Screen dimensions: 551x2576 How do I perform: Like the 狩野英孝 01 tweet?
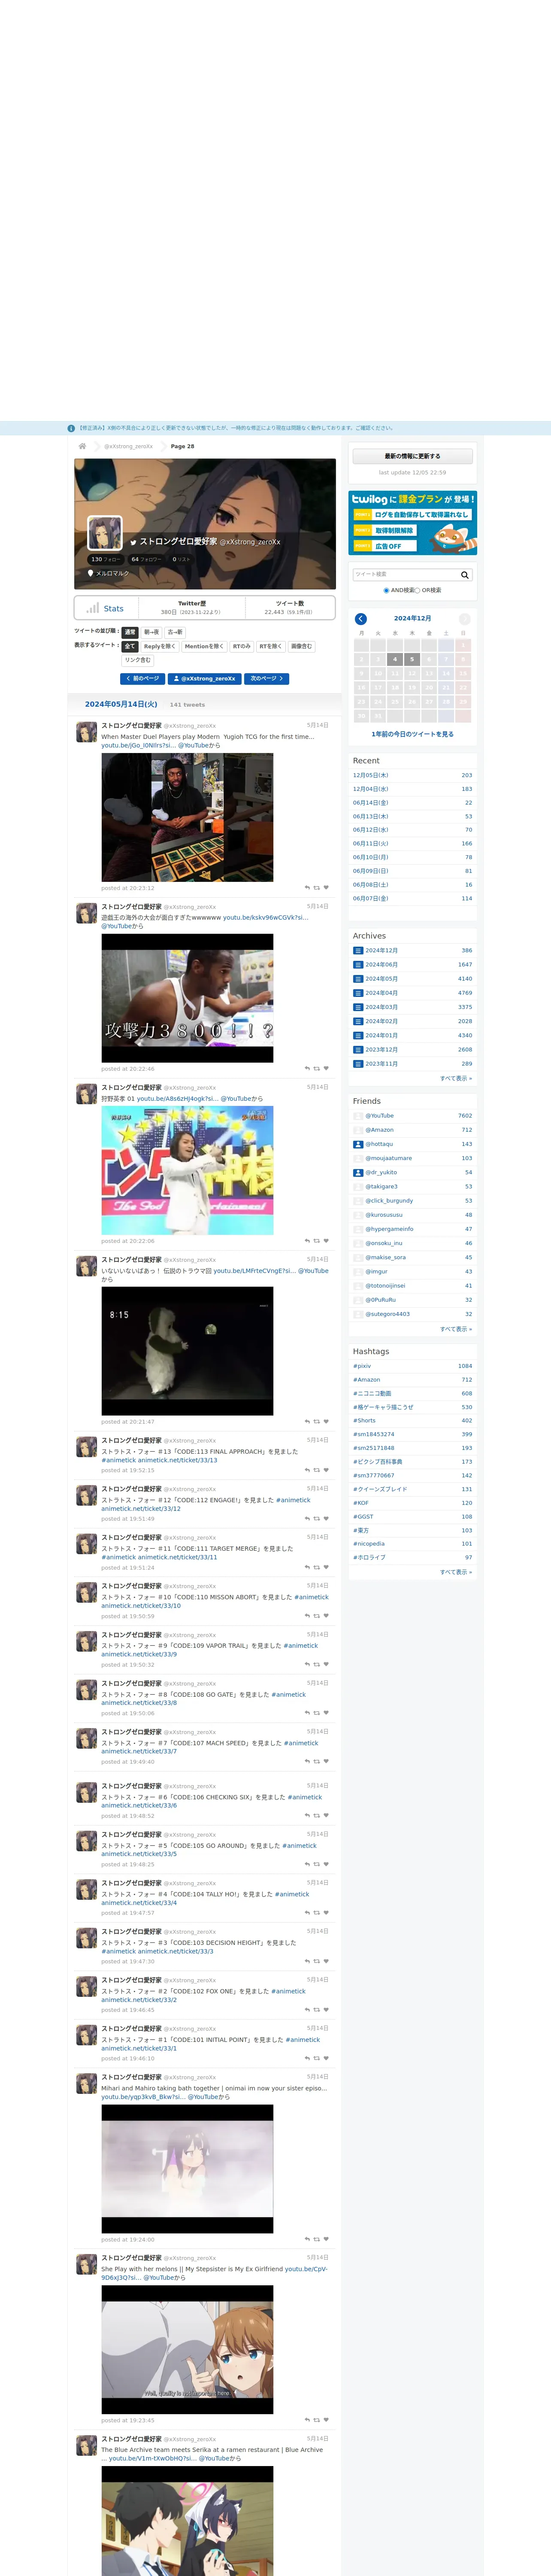click(x=326, y=1241)
